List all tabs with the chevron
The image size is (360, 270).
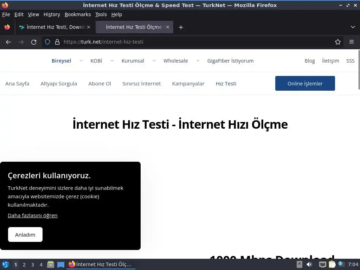click(353, 27)
